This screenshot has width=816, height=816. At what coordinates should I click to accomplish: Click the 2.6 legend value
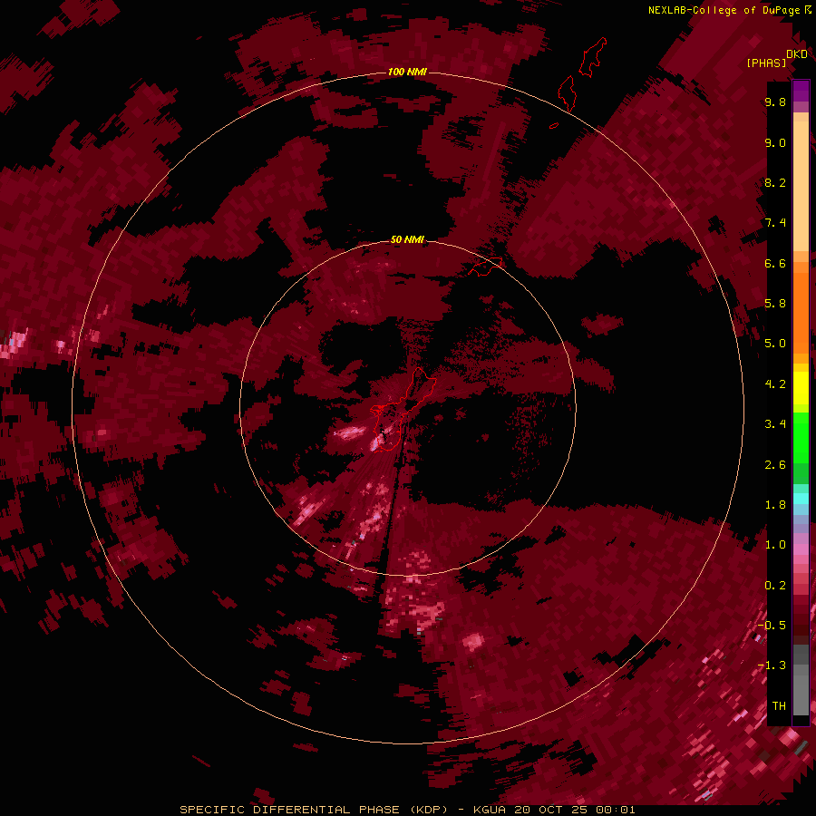pos(775,465)
